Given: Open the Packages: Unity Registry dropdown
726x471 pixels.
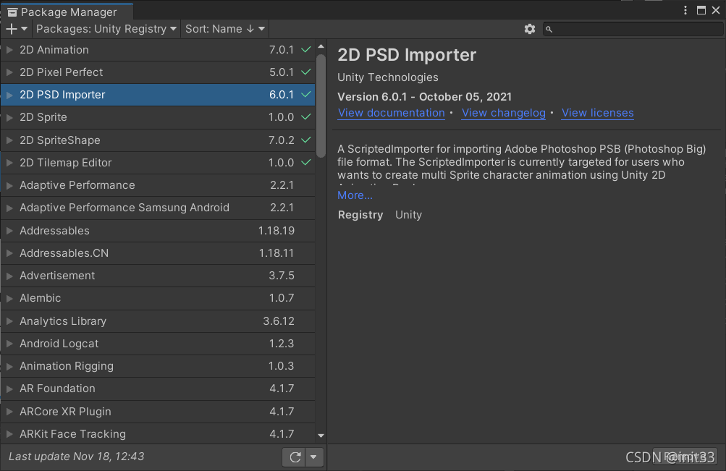Looking at the screenshot, I should tap(106, 29).
